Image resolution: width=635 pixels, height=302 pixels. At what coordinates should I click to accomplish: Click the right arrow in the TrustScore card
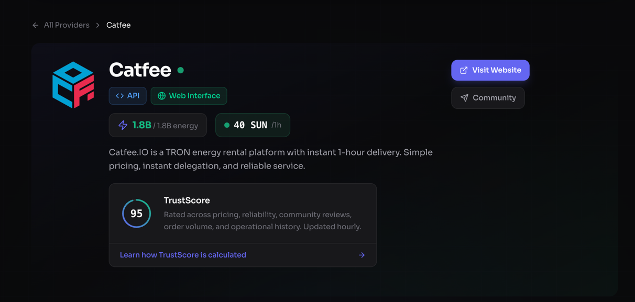(362, 255)
